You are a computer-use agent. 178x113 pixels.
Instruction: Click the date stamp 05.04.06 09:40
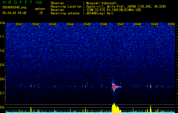coord(14,13)
